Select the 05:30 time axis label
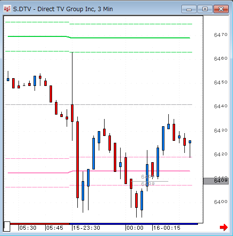Screen dimensions: 233x236 (x=28, y=228)
